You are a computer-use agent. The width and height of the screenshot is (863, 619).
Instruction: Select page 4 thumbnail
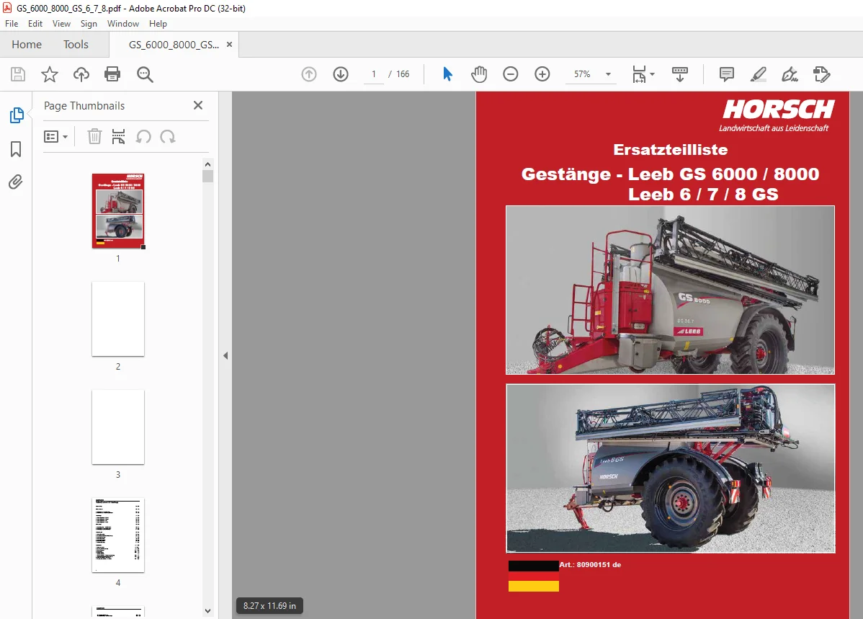[x=118, y=535]
